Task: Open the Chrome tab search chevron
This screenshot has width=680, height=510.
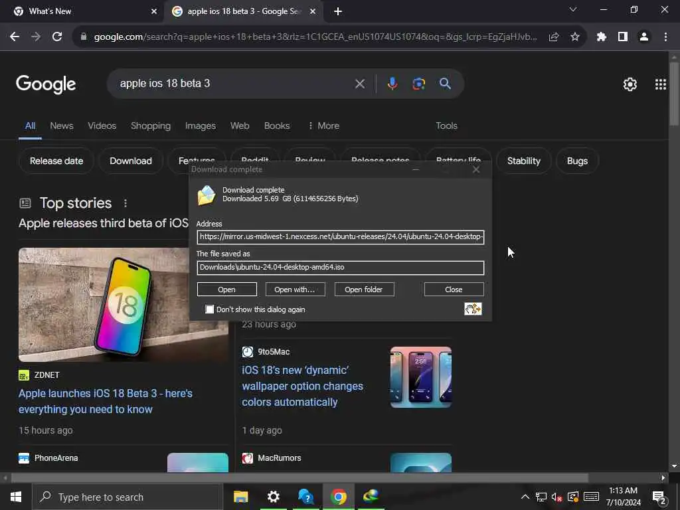Action: tap(573, 9)
